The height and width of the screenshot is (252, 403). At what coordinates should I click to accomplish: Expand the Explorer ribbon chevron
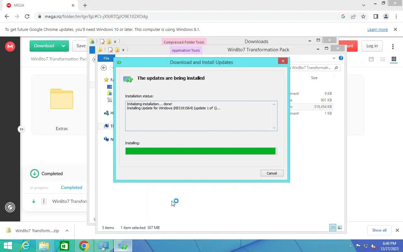pyautogui.click(x=334, y=58)
